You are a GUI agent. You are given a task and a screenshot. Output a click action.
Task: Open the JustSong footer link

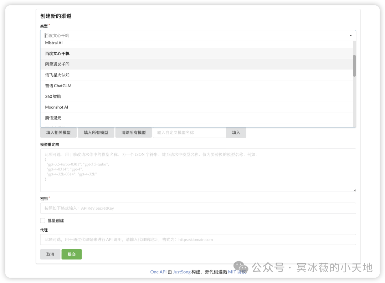(x=182, y=272)
